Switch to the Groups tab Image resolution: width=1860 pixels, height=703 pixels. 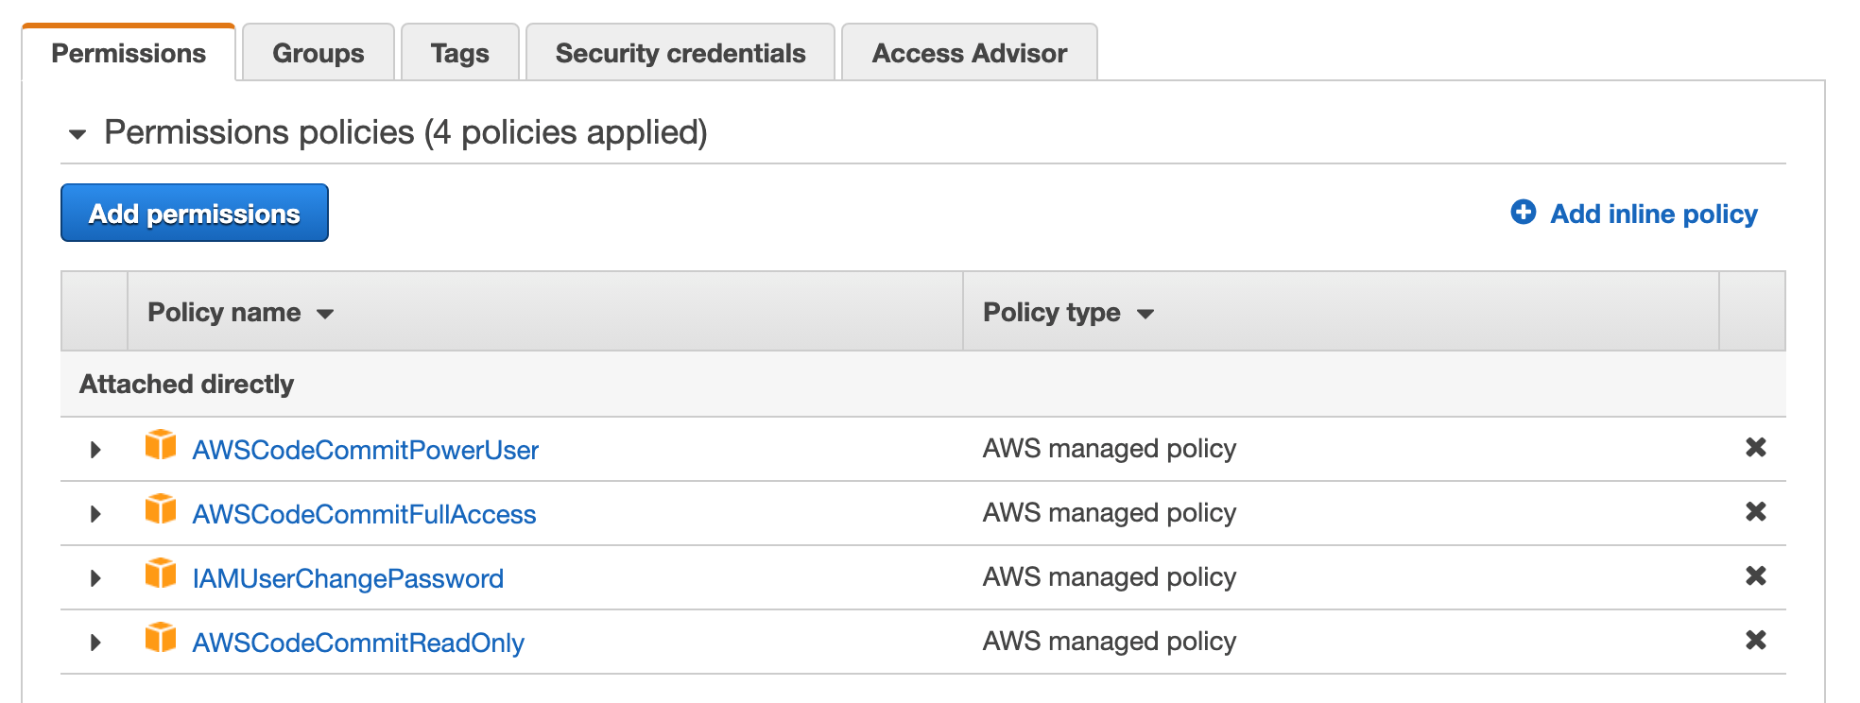tap(319, 53)
